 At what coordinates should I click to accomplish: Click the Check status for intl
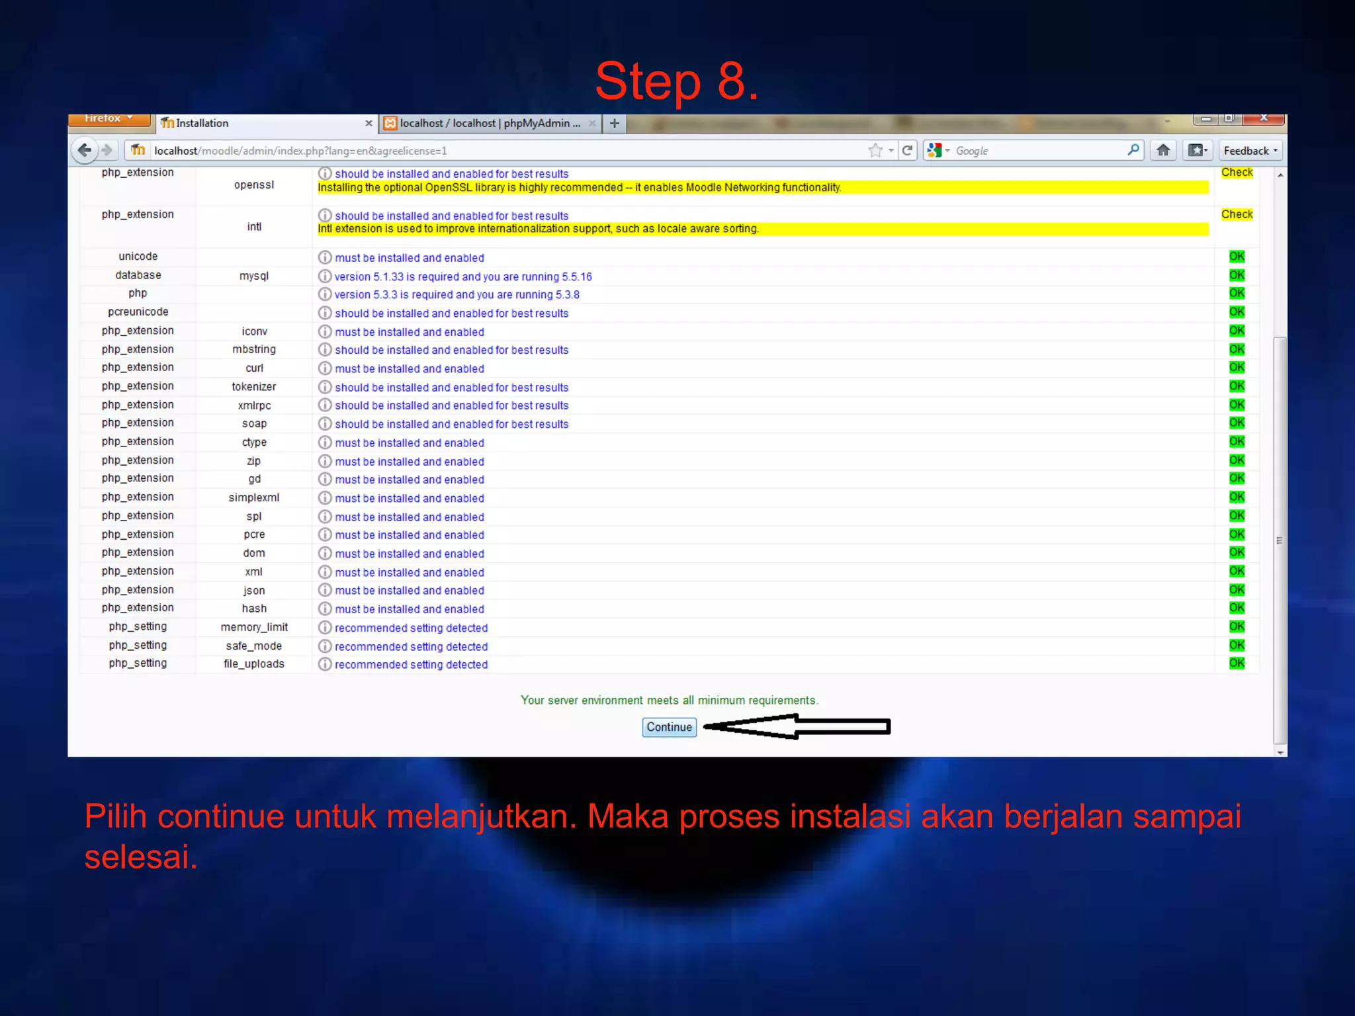tap(1237, 214)
